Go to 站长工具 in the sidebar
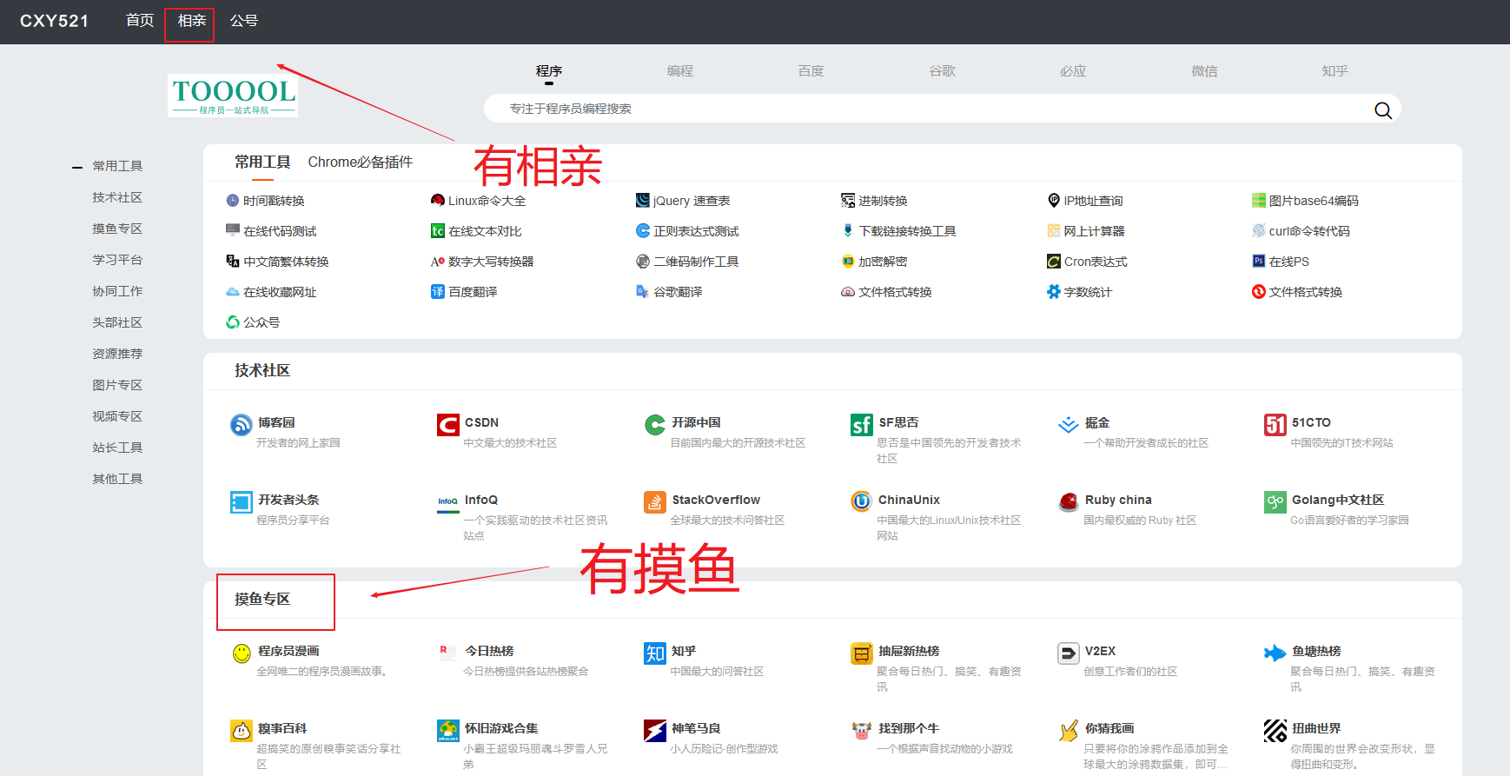This screenshot has height=776, width=1510. 117,448
